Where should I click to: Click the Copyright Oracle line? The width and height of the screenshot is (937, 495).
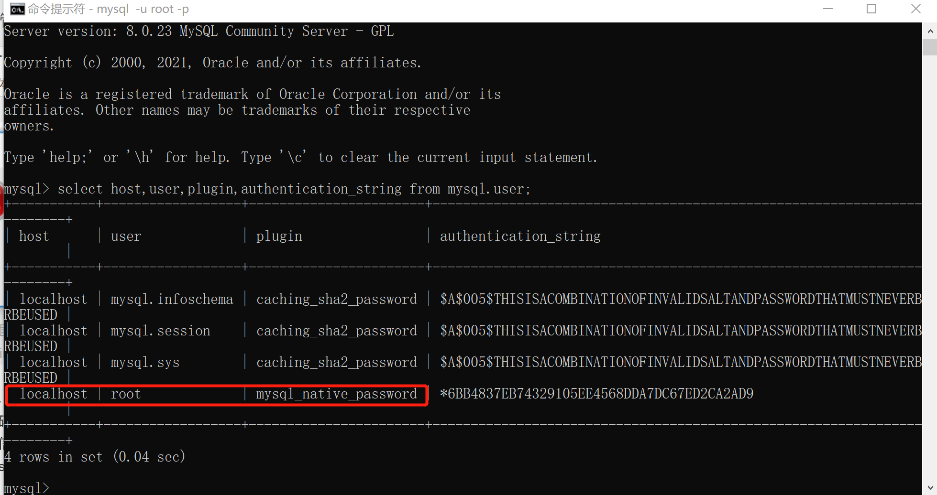[x=212, y=63]
